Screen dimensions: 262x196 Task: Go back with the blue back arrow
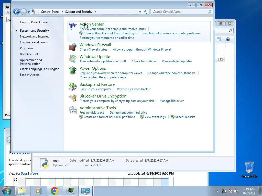point(16,12)
